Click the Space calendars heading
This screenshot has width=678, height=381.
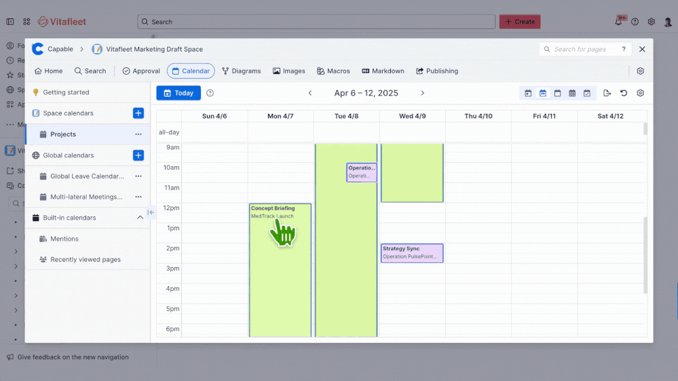(68, 113)
